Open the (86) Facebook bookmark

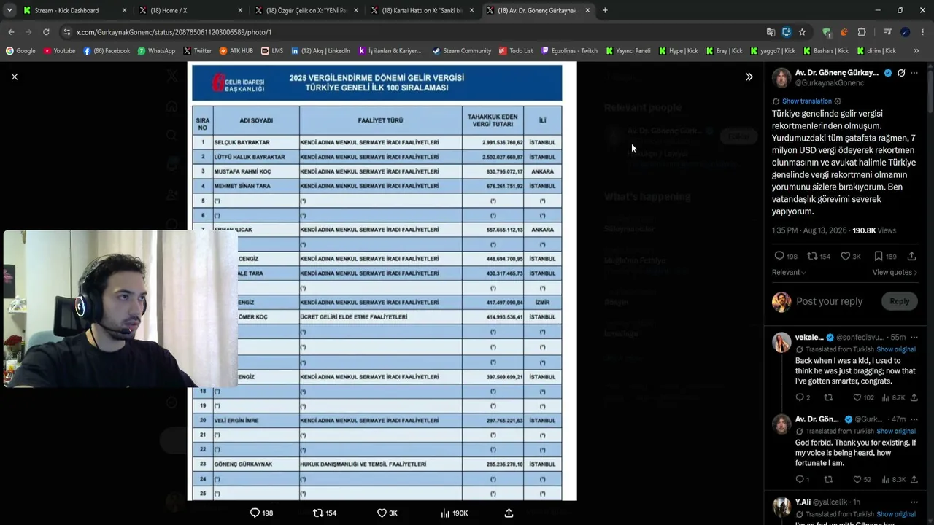(x=107, y=51)
